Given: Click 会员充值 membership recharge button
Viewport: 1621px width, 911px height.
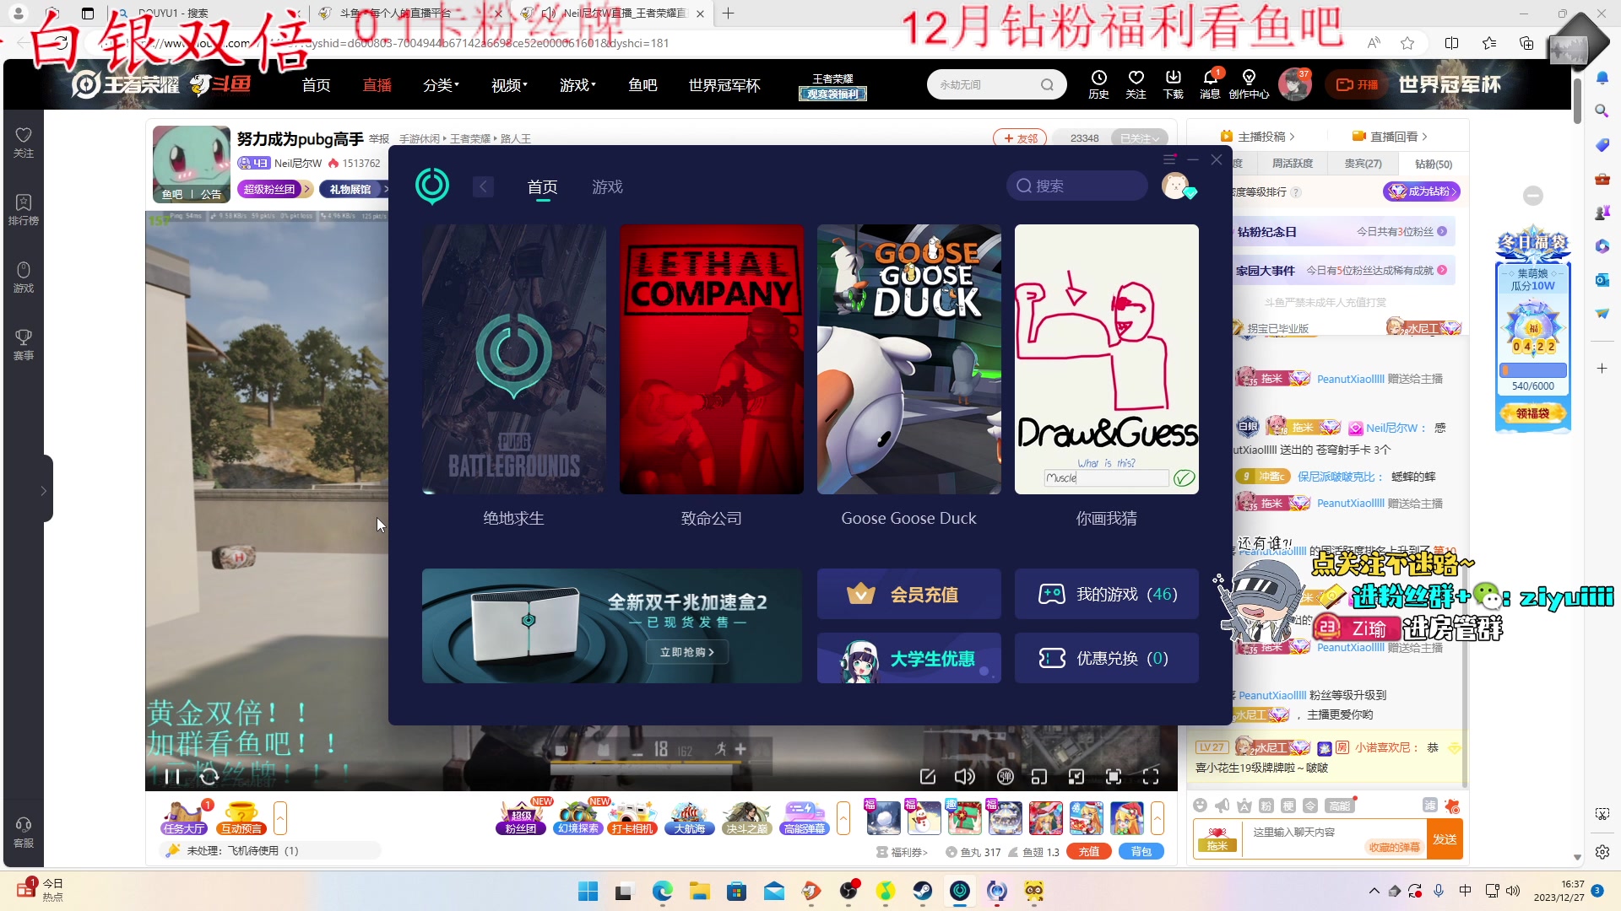Looking at the screenshot, I should [x=908, y=594].
